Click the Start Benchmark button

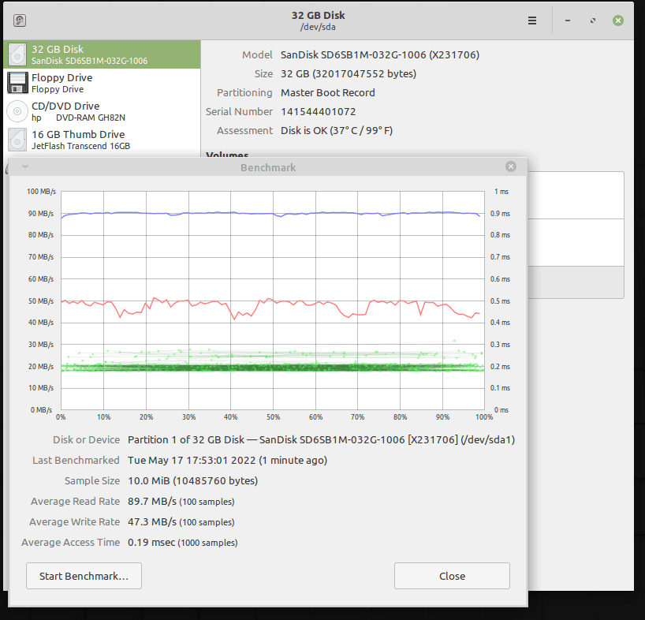click(84, 576)
